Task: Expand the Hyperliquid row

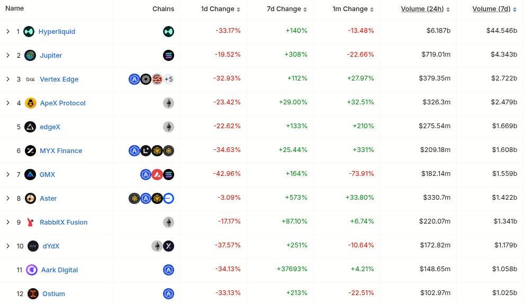Action: (x=8, y=32)
